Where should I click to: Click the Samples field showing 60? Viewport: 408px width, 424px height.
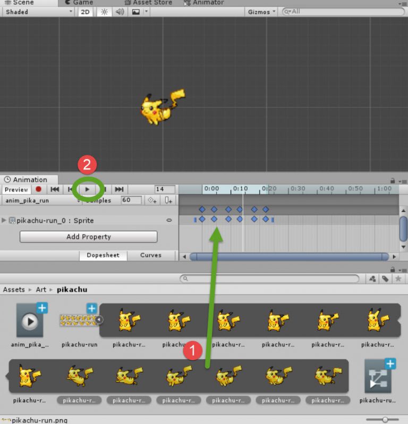131,200
